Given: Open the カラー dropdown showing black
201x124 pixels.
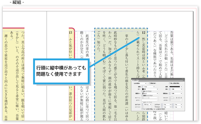Looking at the screenshot, I should [150, 89].
